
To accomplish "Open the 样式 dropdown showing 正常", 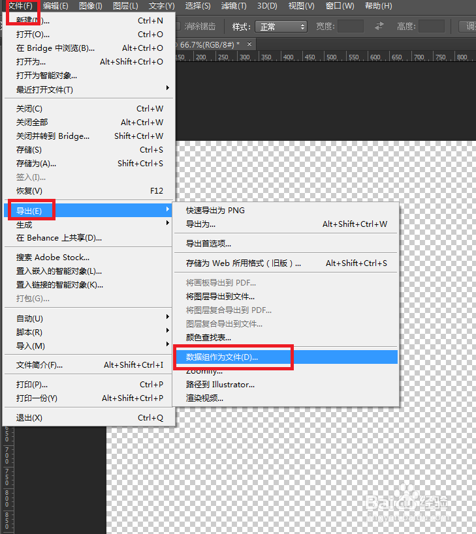I will coord(281,27).
